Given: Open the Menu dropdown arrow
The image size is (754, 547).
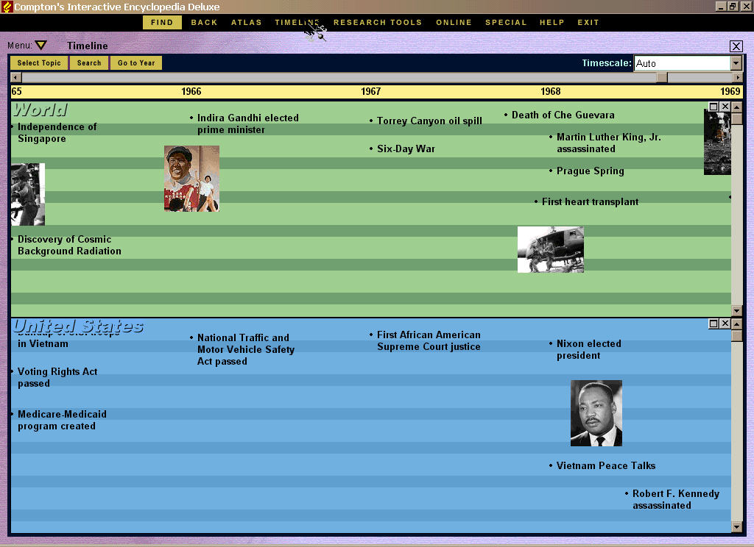Looking at the screenshot, I should click(x=41, y=45).
